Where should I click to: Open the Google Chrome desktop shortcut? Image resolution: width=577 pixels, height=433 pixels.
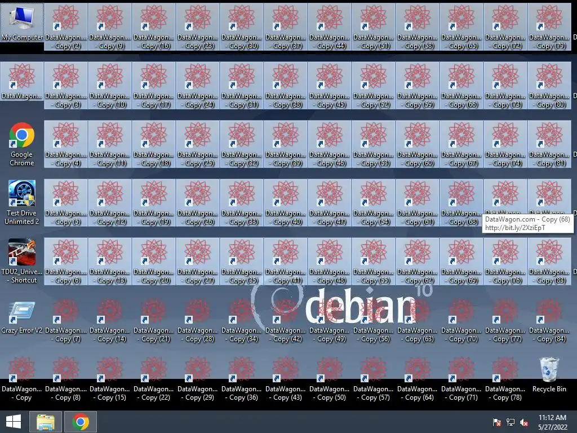pos(22,144)
